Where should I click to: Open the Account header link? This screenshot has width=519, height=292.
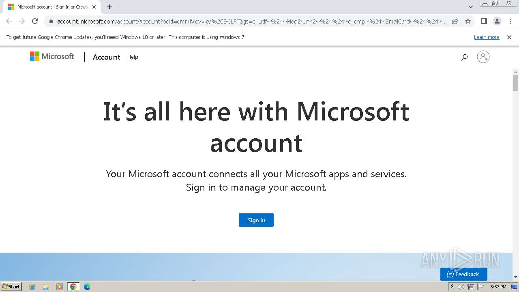click(x=106, y=57)
